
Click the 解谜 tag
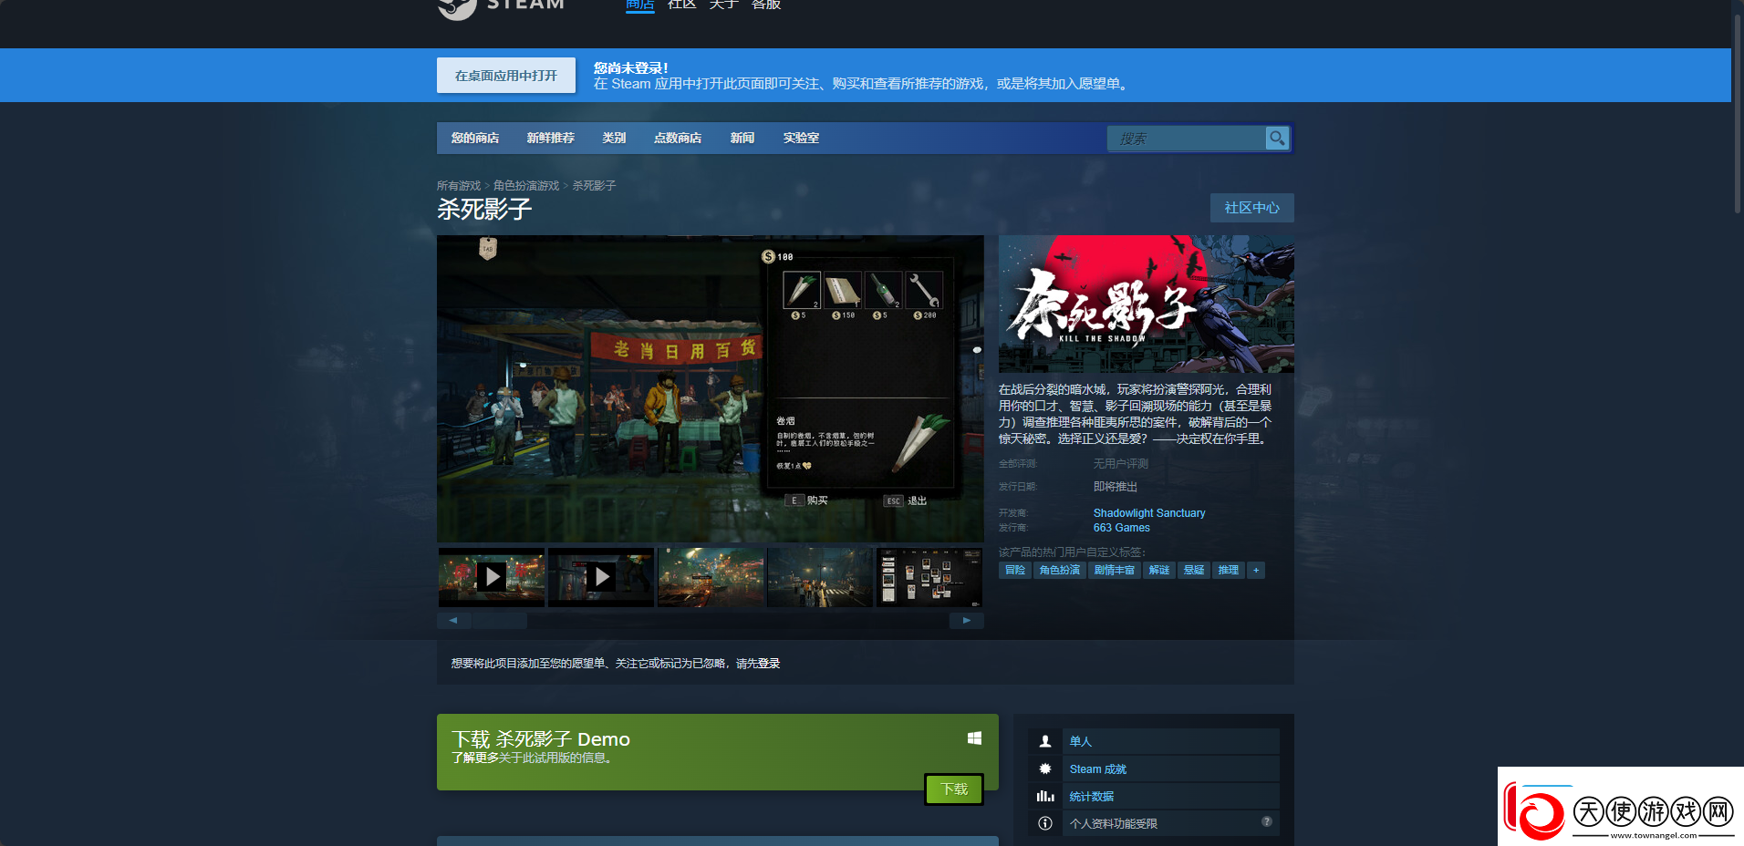1159,570
